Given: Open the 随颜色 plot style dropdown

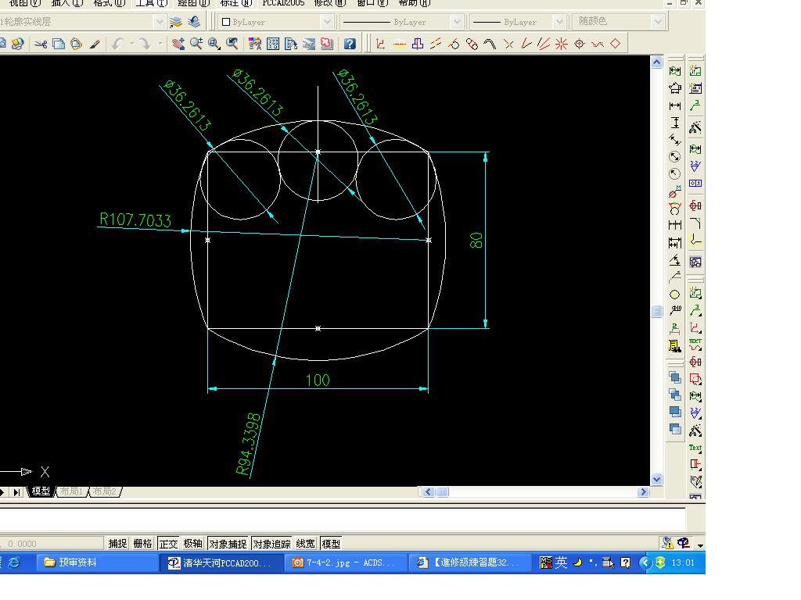Looking at the screenshot, I should 657,22.
